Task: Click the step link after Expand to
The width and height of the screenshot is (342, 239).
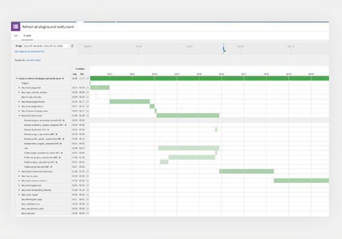Action: 39,60
